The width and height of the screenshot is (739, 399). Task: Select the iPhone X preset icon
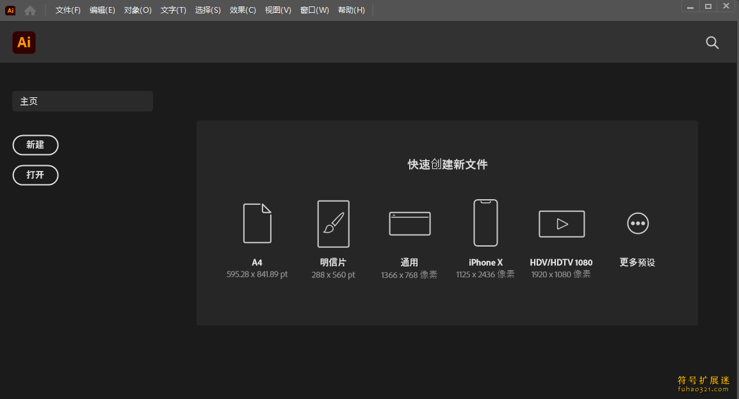(485, 223)
